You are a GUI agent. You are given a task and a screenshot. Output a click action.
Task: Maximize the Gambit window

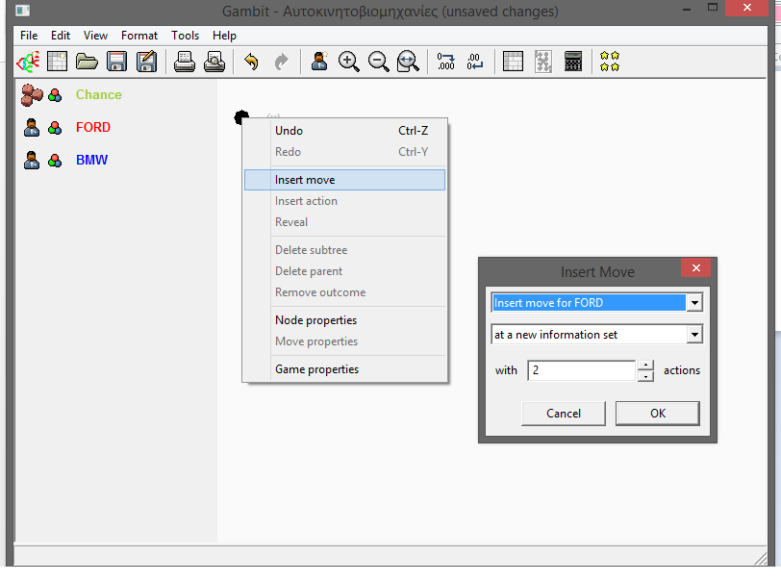coord(713,8)
